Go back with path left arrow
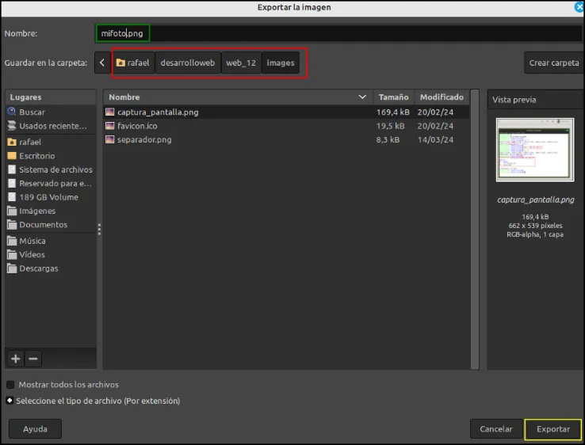Image resolution: width=585 pixels, height=445 pixels. point(102,63)
